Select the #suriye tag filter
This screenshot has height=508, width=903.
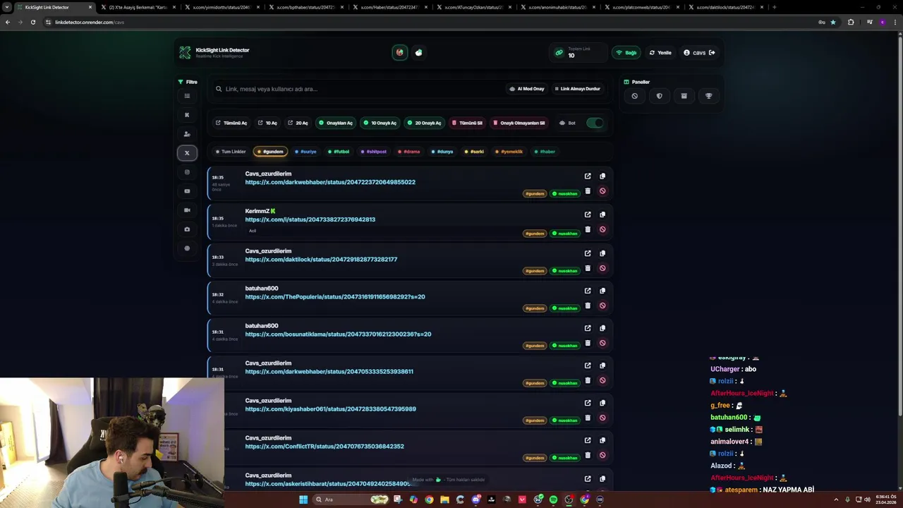pyautogui.click(x=305, y=152)
